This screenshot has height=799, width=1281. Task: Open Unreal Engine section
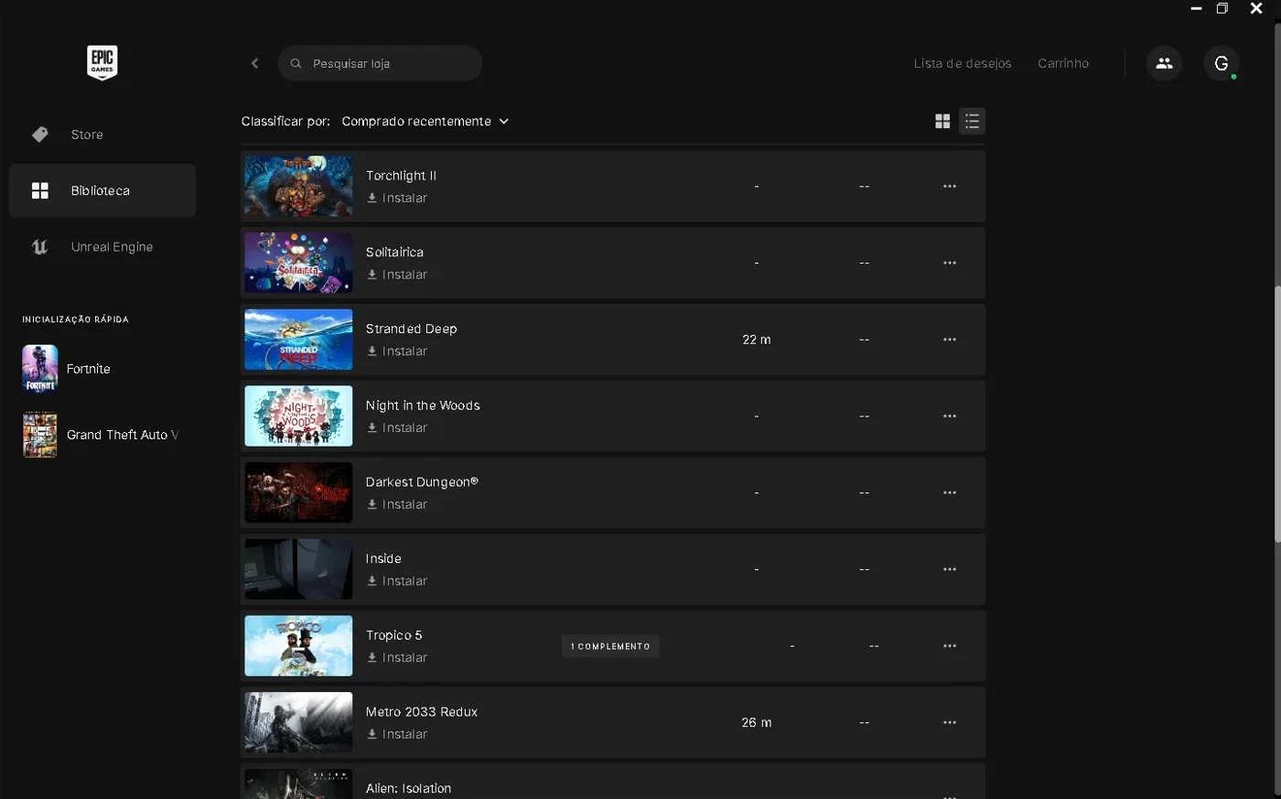[x=102, y=247]
